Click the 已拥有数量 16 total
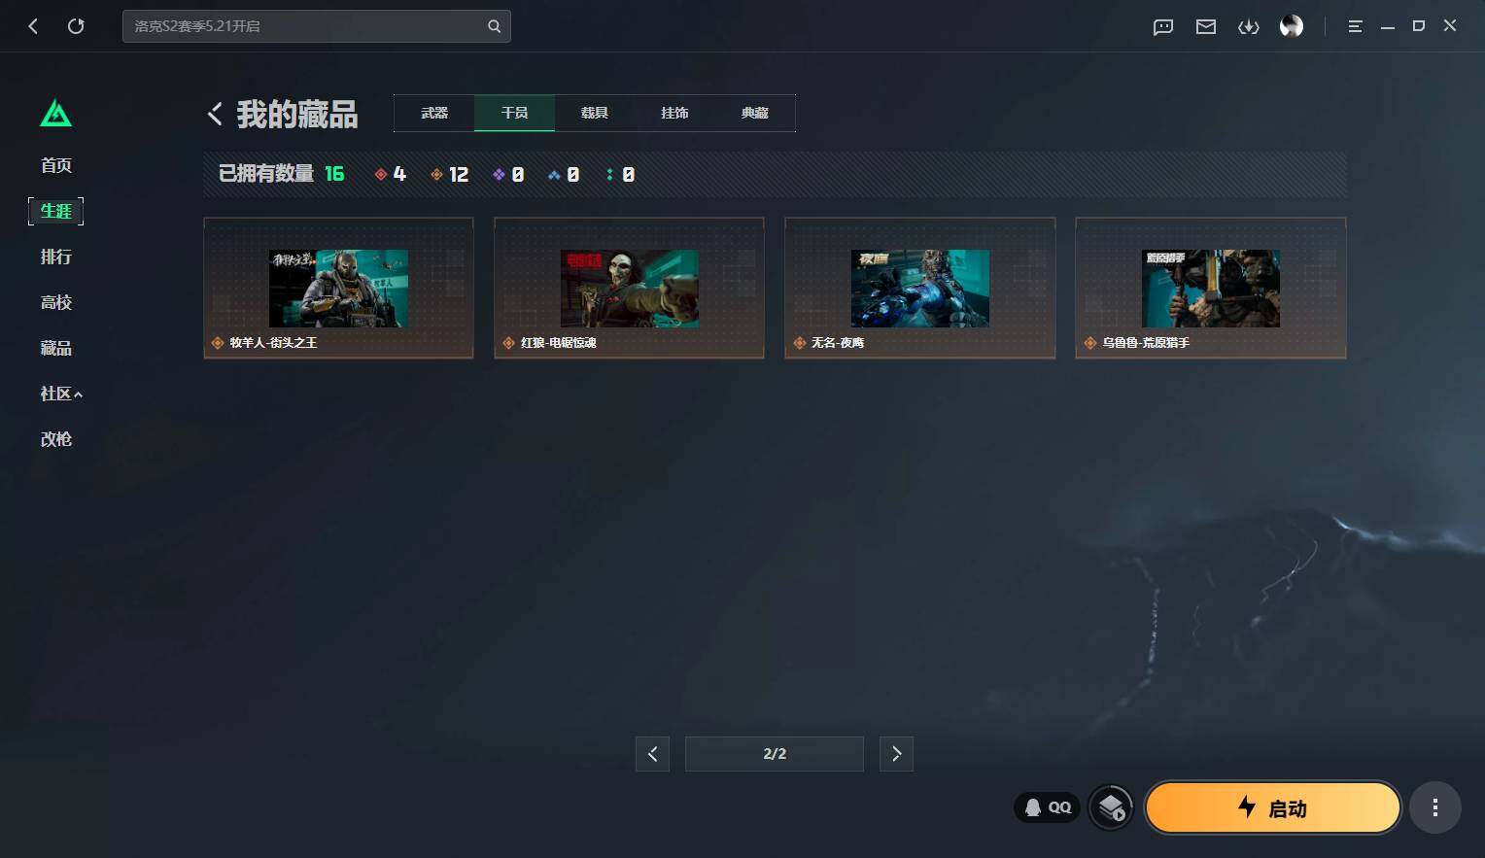This screenshot has height=858, width=1485. click(x=282, y=174)
